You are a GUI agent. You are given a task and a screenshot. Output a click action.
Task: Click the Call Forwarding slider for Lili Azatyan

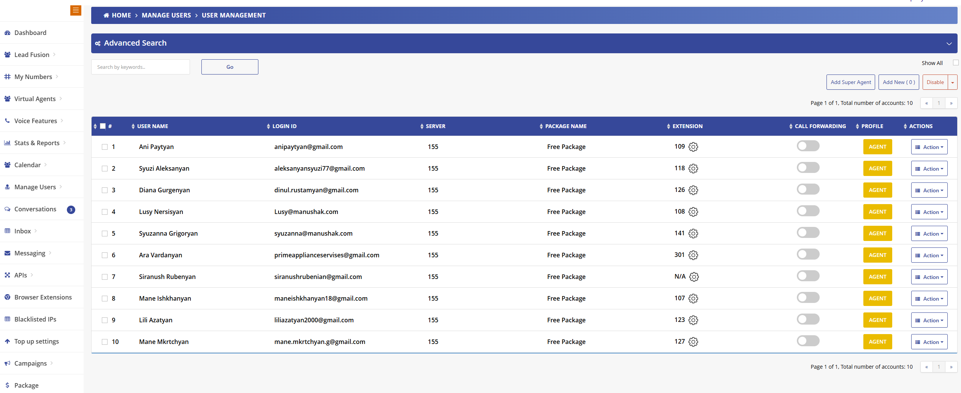(808, 319)
